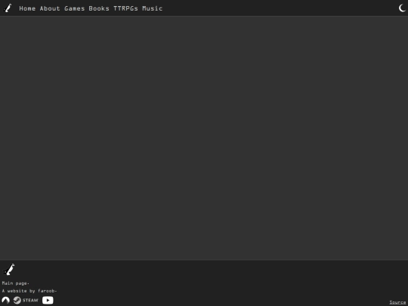Open the YouTube channel icon
Screen dimensions: 408x306
click(x=48, y=300)
